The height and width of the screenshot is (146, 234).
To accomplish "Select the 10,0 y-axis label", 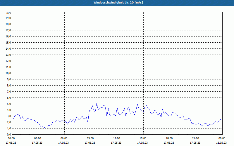I will tap(8, 73).
